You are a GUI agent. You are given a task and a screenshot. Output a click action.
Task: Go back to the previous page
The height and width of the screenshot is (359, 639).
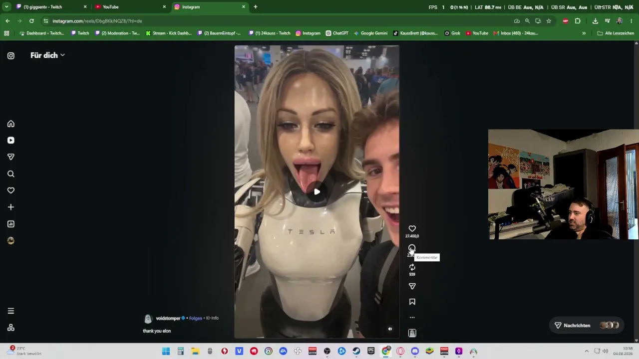[x=7, y=21]
